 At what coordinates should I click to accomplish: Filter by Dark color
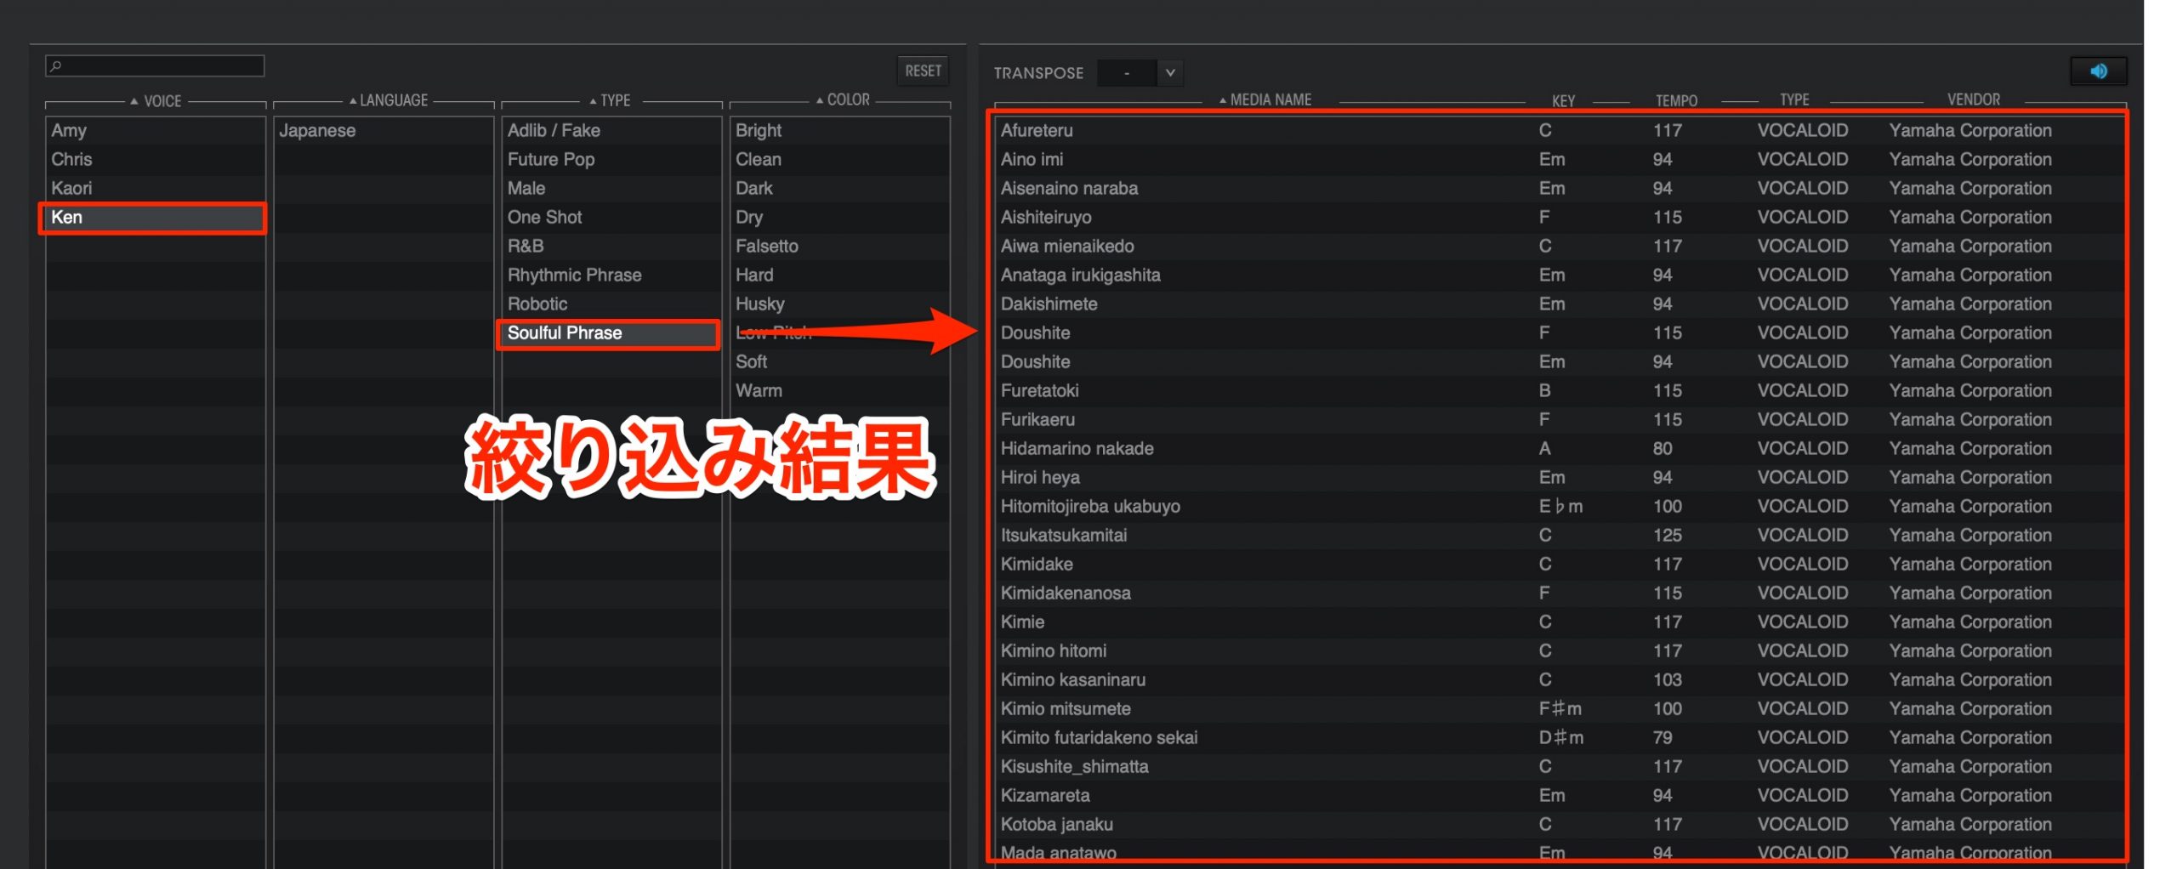pos(839,188)
